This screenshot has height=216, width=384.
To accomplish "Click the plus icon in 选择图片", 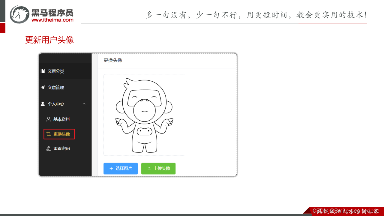I will pos(111,169).
